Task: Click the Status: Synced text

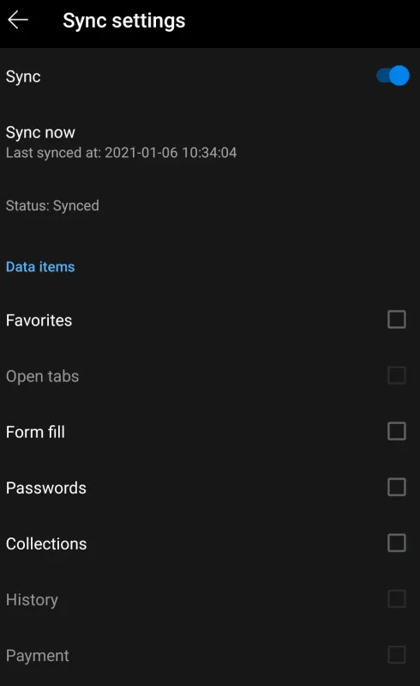Action: 52,205
